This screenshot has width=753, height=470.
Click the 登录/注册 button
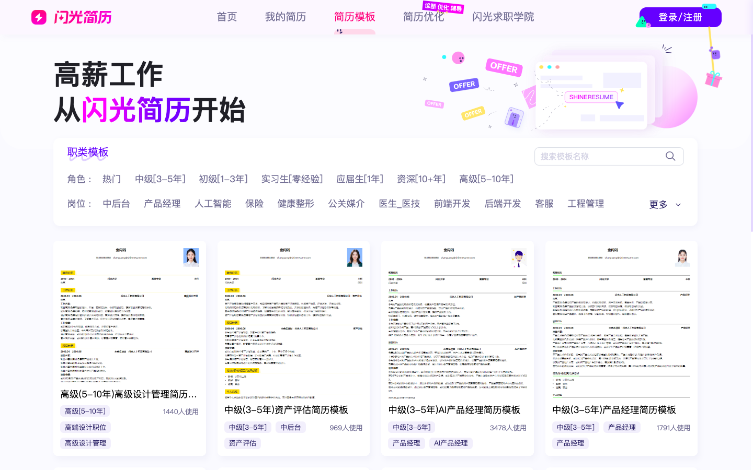pyautogui.click(x=680, y=17)
